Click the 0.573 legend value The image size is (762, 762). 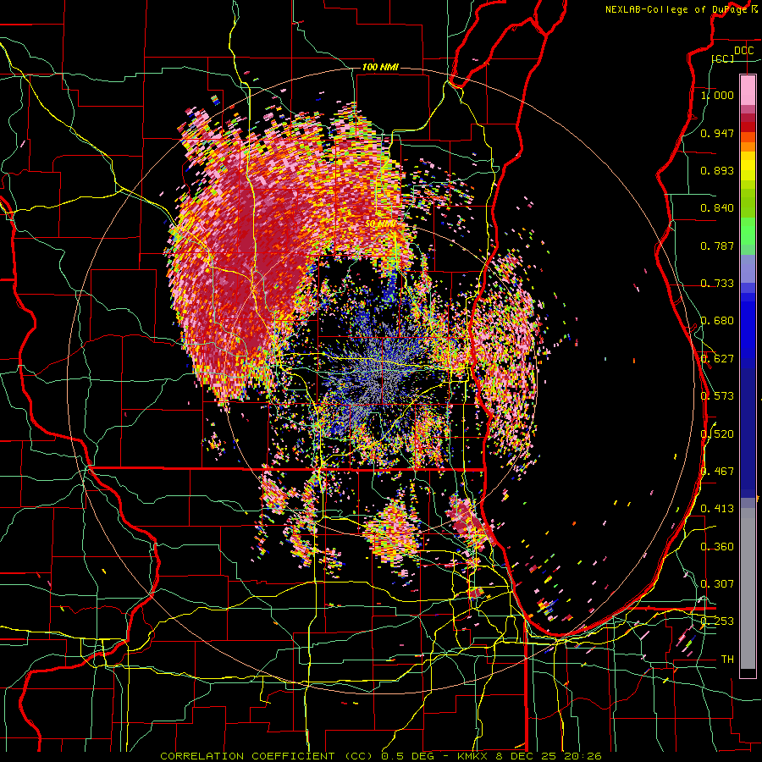click(x=717, y=396)
